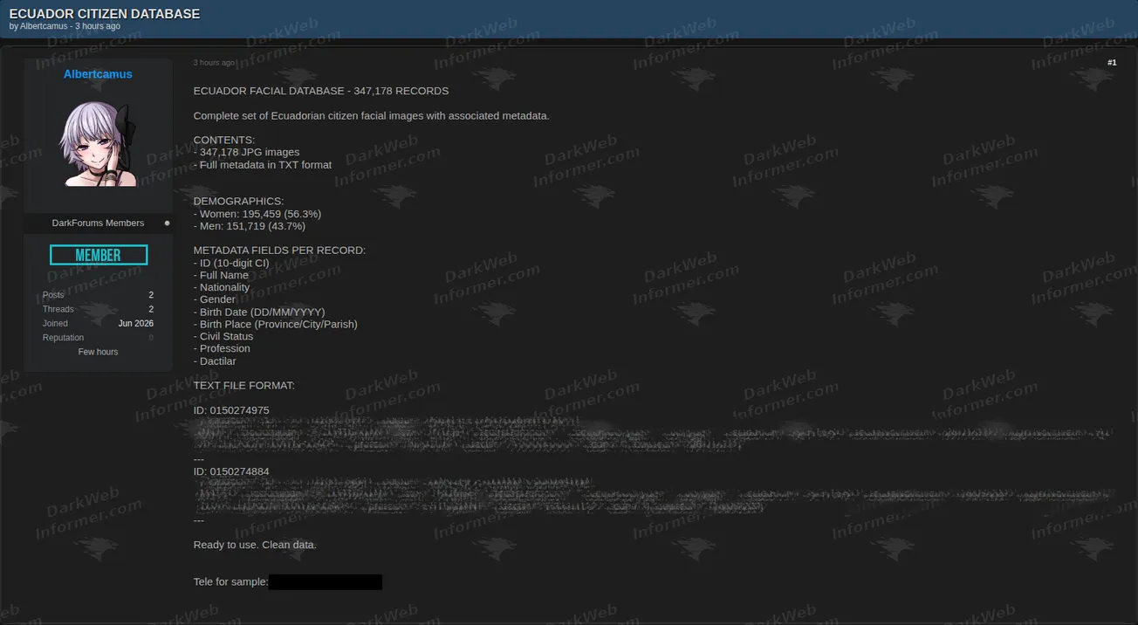
Task: Click the Tele for sample: label
Action: 230,581
